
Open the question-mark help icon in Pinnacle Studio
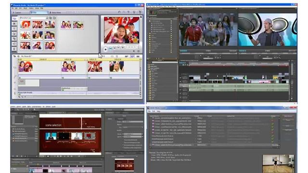point(128,12)
